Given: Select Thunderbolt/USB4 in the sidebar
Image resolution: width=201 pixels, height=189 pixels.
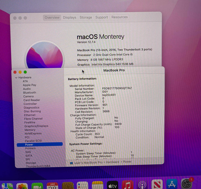Looking at the screenshot, I should point(38,166).
